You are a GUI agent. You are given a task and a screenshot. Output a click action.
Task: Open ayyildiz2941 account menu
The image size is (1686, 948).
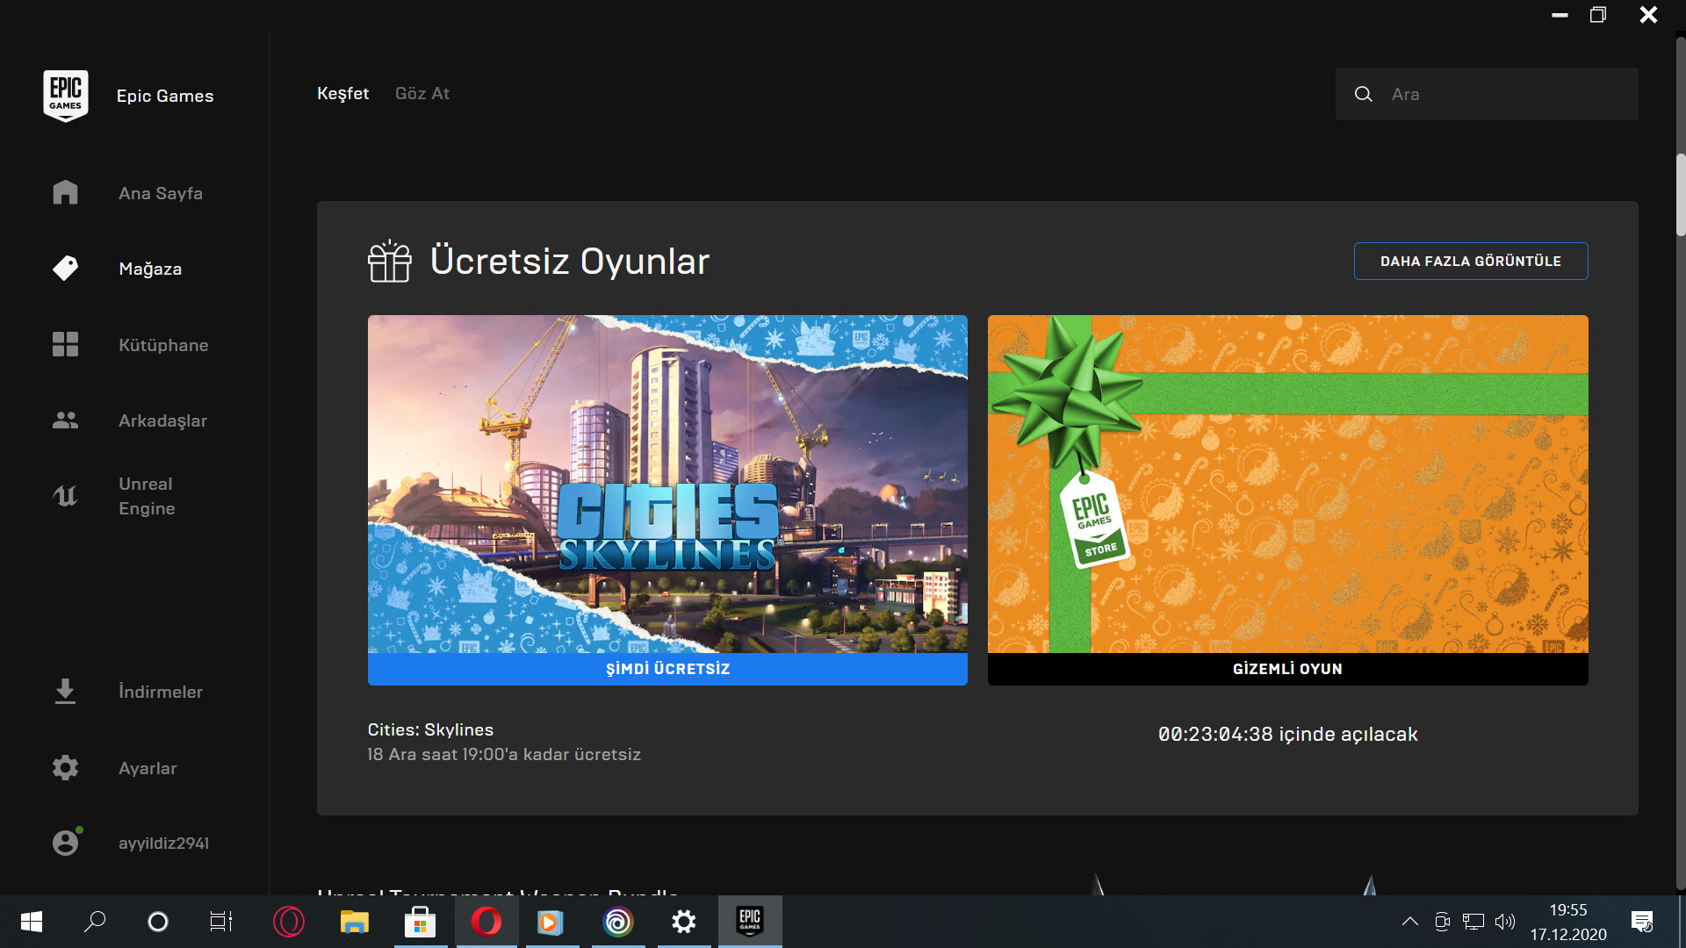tap(163, 843)
